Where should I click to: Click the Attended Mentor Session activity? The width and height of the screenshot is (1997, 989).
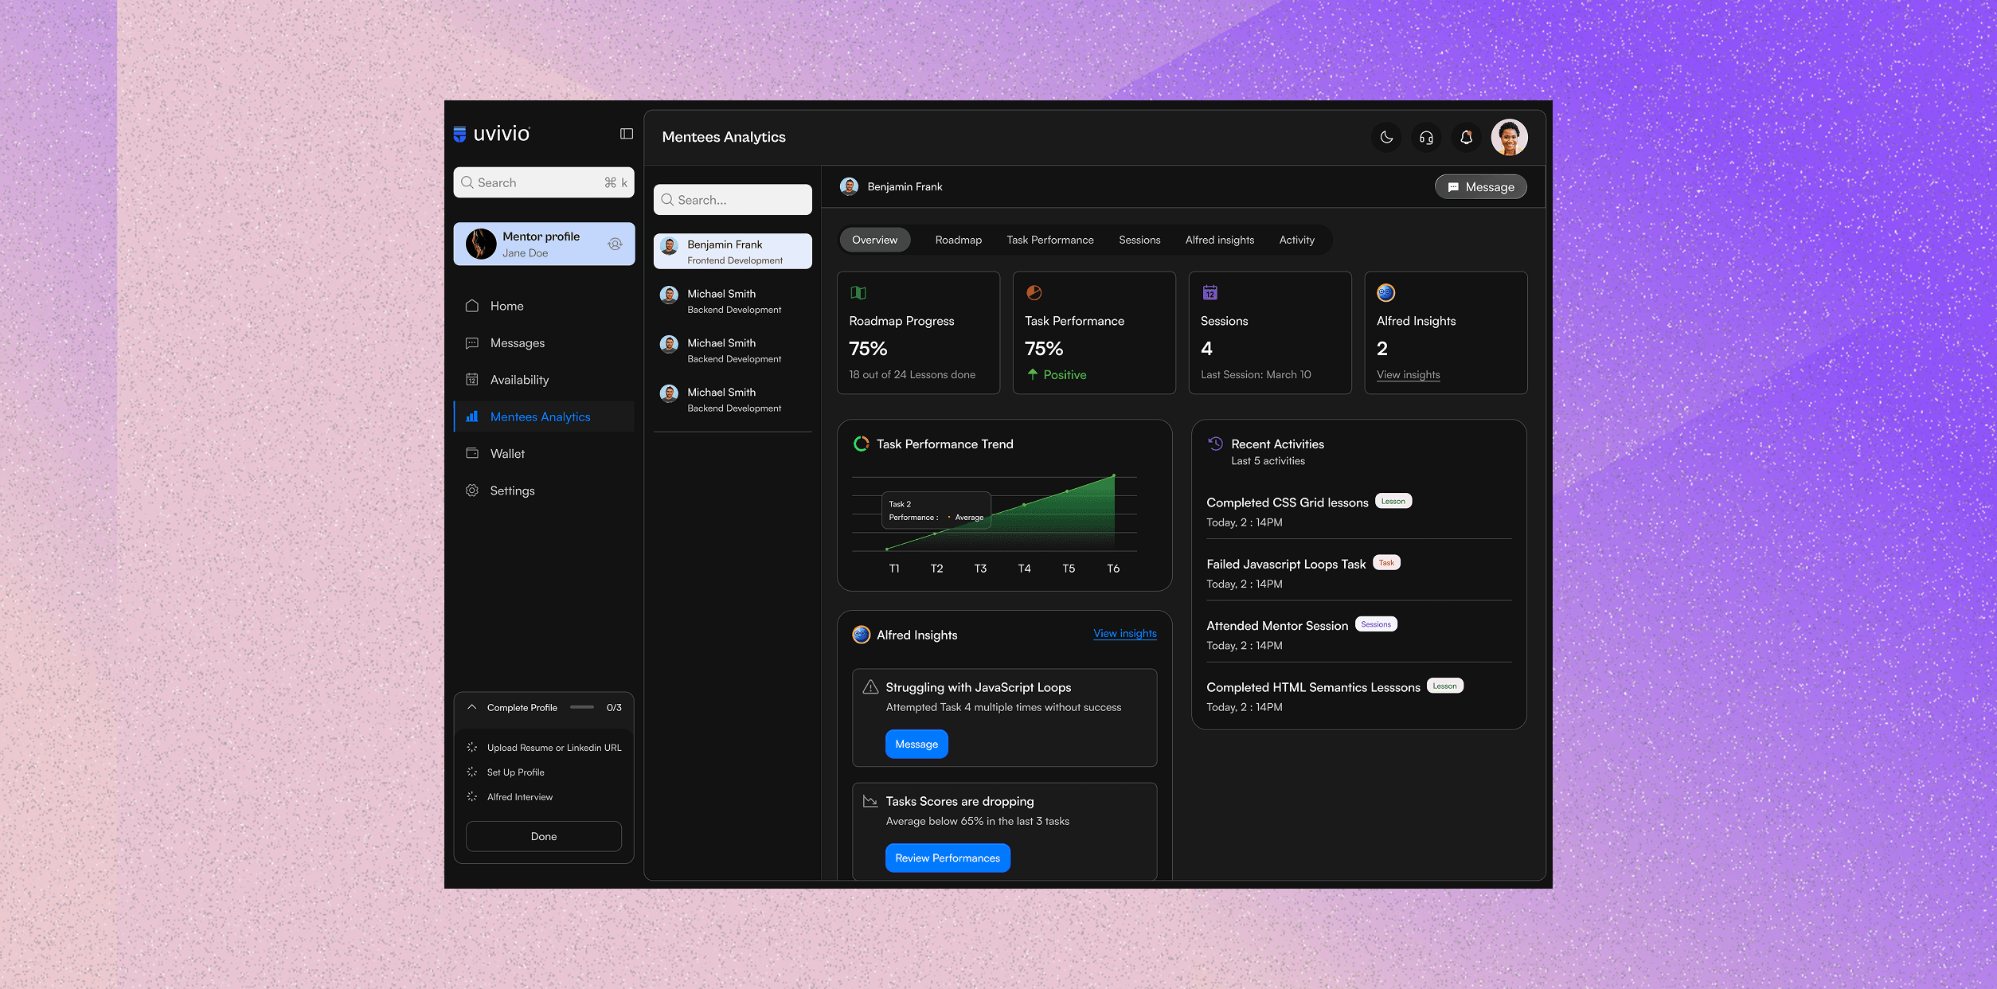click(x=1358, y=635)
